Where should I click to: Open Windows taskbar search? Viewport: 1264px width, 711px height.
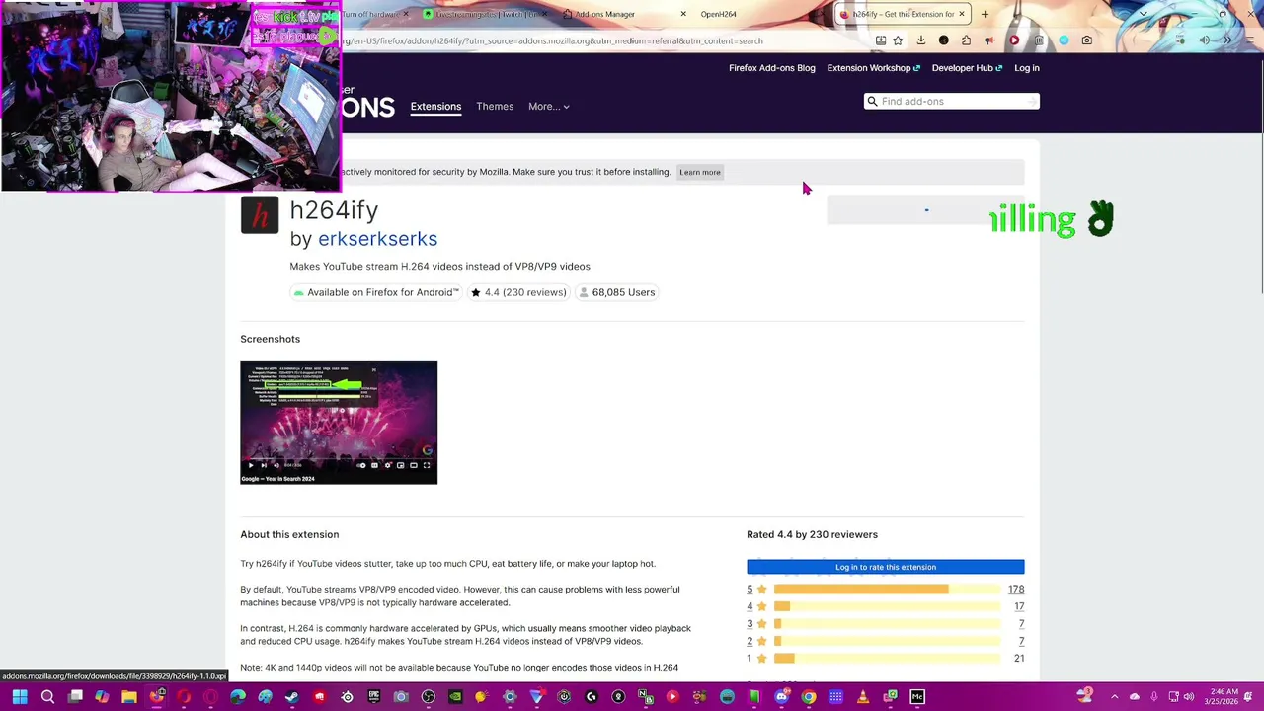click(47, 697)
